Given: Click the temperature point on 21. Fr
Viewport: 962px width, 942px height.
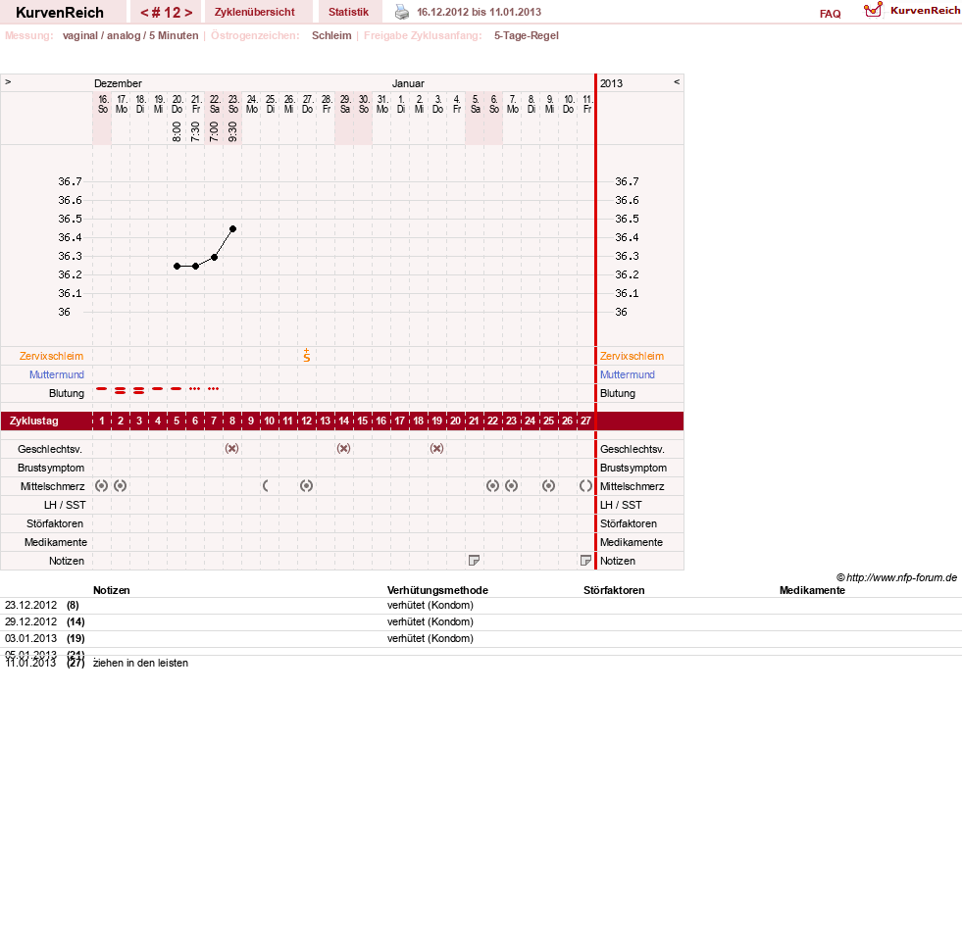Looking at the screenshot, I should tap(196, 267).
